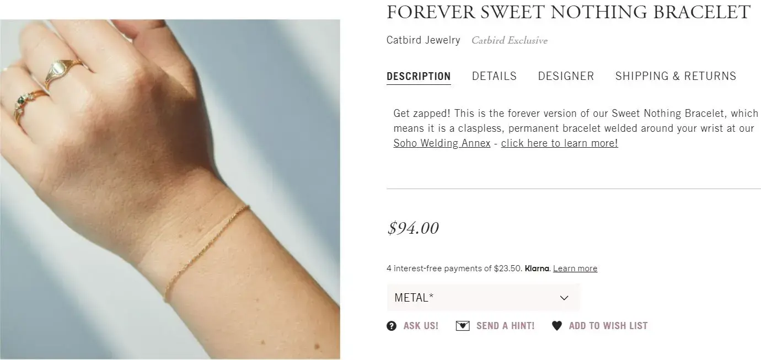
Task: Click the ADD TO WISH LIST text
Action: 608,326
